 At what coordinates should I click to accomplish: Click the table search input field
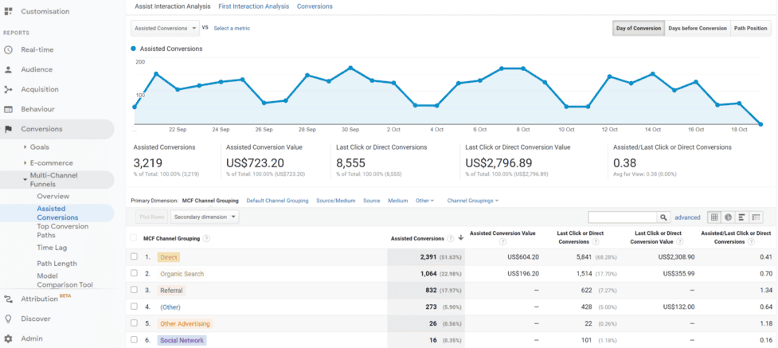pyautogui.click(x=622, y=217)
